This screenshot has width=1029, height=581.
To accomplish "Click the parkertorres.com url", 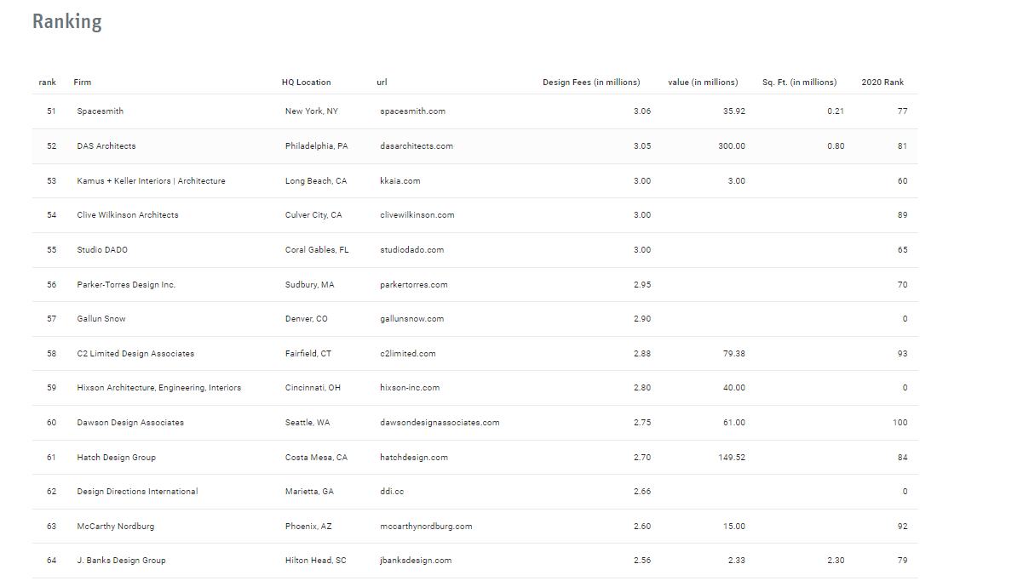I will point(414,285).
